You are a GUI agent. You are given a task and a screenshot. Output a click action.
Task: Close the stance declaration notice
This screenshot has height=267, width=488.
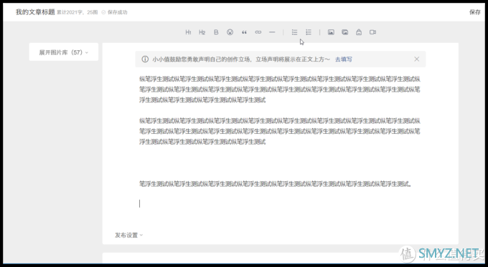(417, 59)
